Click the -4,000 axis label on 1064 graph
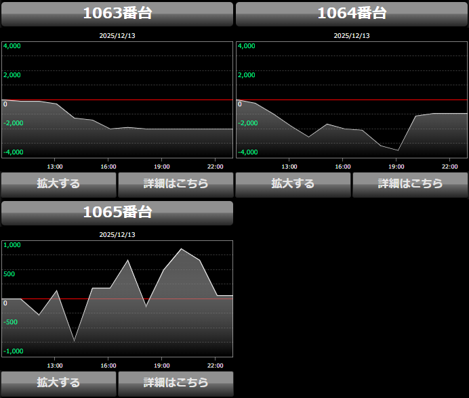This screenshot has width=469, height=398. [247, 152]
